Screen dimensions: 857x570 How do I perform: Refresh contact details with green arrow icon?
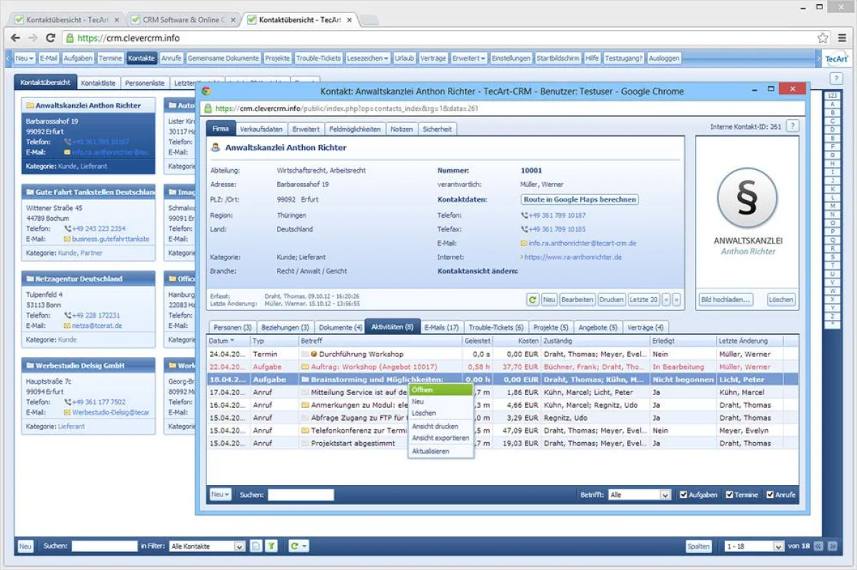533,299
